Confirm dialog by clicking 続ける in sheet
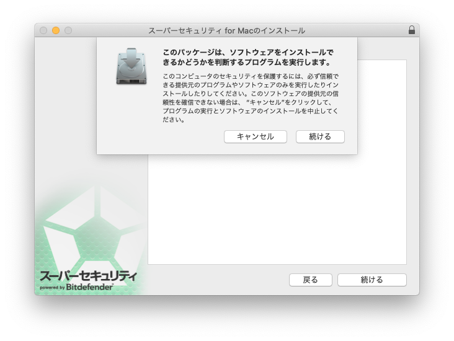This screenshot has height=341, width=454. coord(320,136)
